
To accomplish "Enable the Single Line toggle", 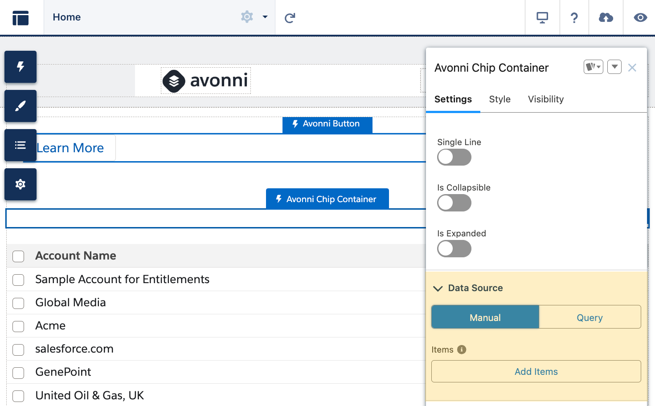I will pos(454,157).
